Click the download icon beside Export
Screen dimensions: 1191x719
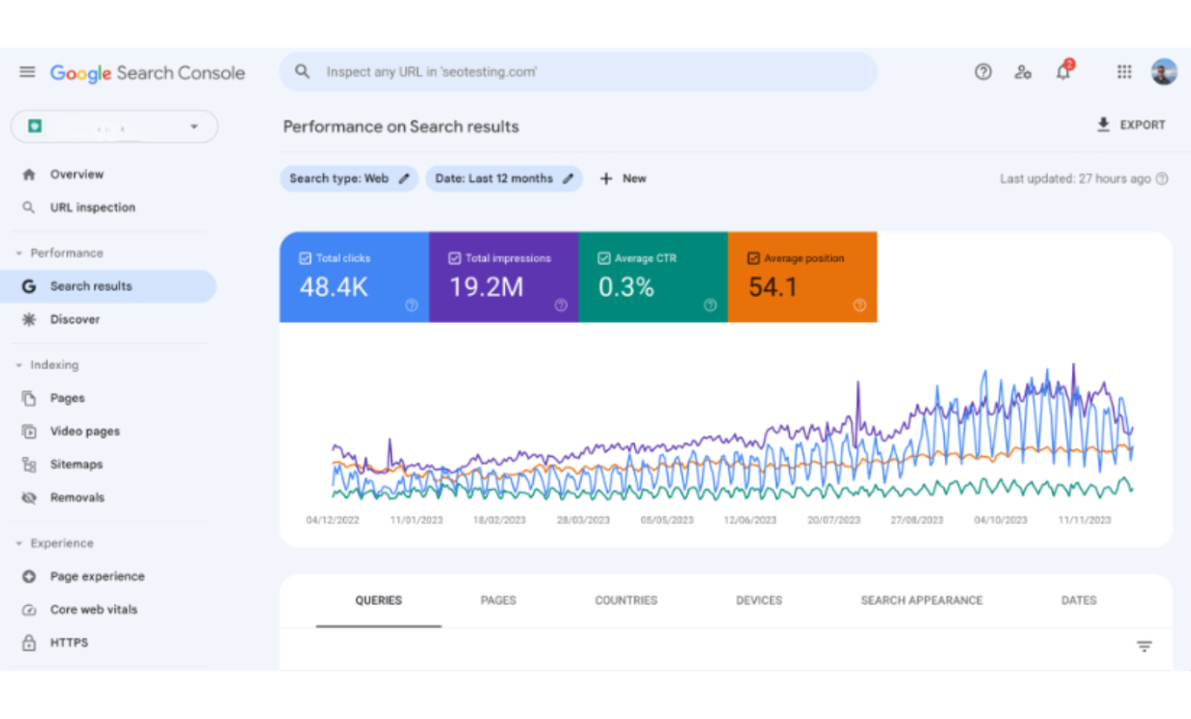[1103, 124]
